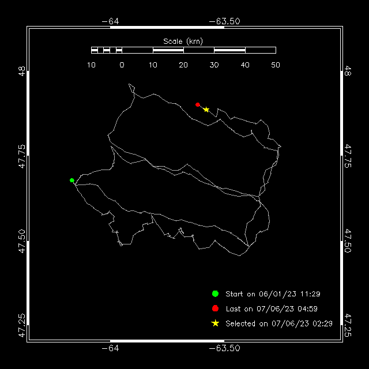Click the scale bar graphic

coord(183,50)
